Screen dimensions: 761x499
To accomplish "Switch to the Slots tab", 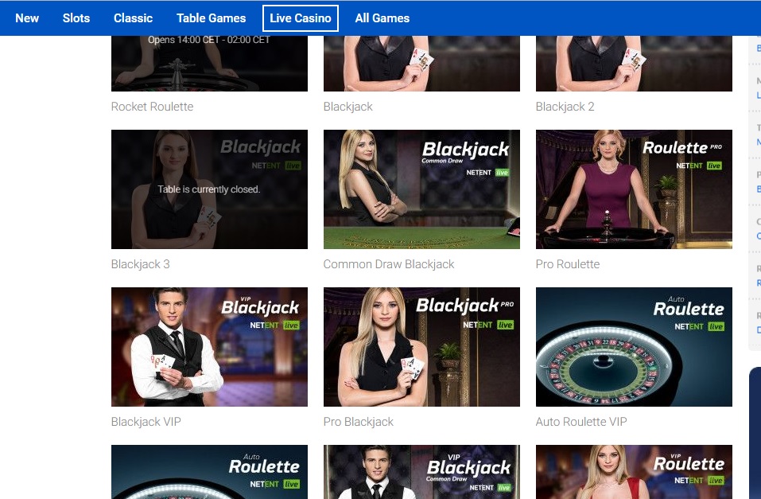I will pos(76,18).
